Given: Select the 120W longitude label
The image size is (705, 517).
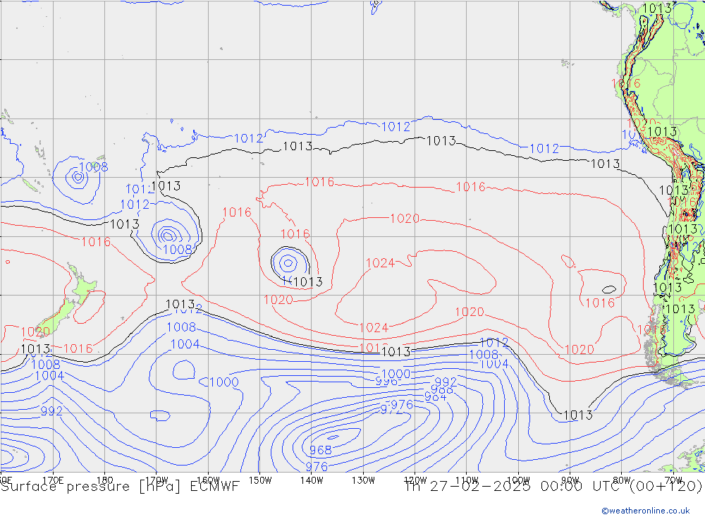Looking at the screenshot, I should [x=415, y=480].
